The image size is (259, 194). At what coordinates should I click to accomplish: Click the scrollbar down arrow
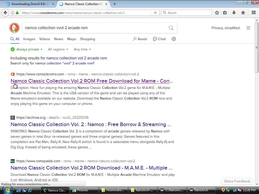257,184
